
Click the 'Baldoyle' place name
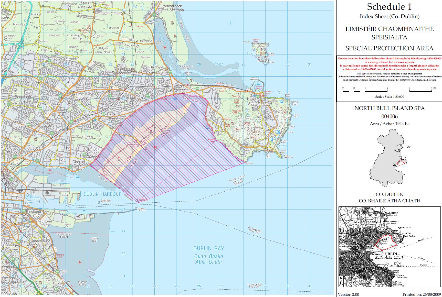[x=156, y=67]
